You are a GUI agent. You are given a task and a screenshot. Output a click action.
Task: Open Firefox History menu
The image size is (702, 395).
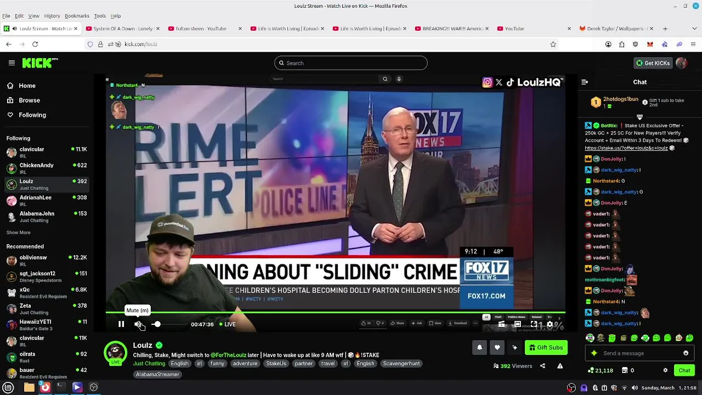52,16
